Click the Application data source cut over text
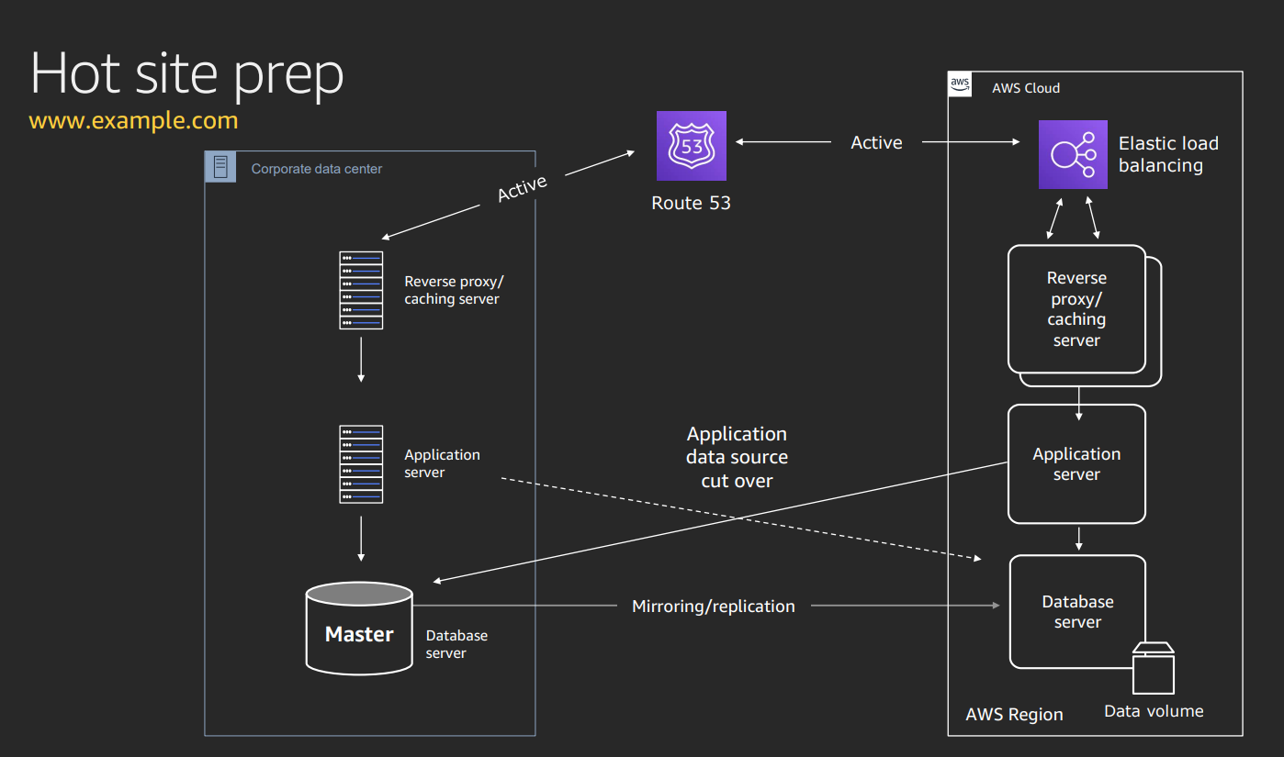The height and width of the screenshot is (757, 1284). tap(738, 457)
